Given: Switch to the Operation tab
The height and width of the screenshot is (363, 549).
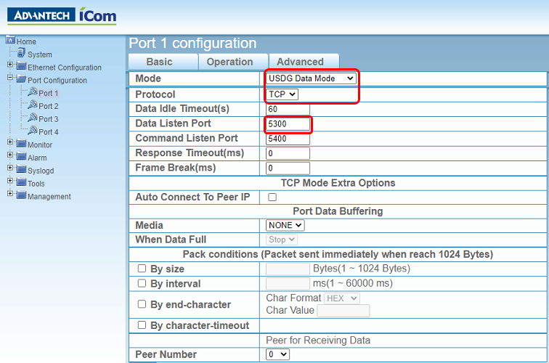Looking at the screenshot, I should (x=234, y=62).
